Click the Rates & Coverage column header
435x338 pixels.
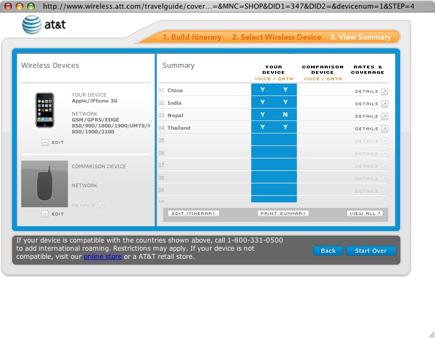point(368,69)
